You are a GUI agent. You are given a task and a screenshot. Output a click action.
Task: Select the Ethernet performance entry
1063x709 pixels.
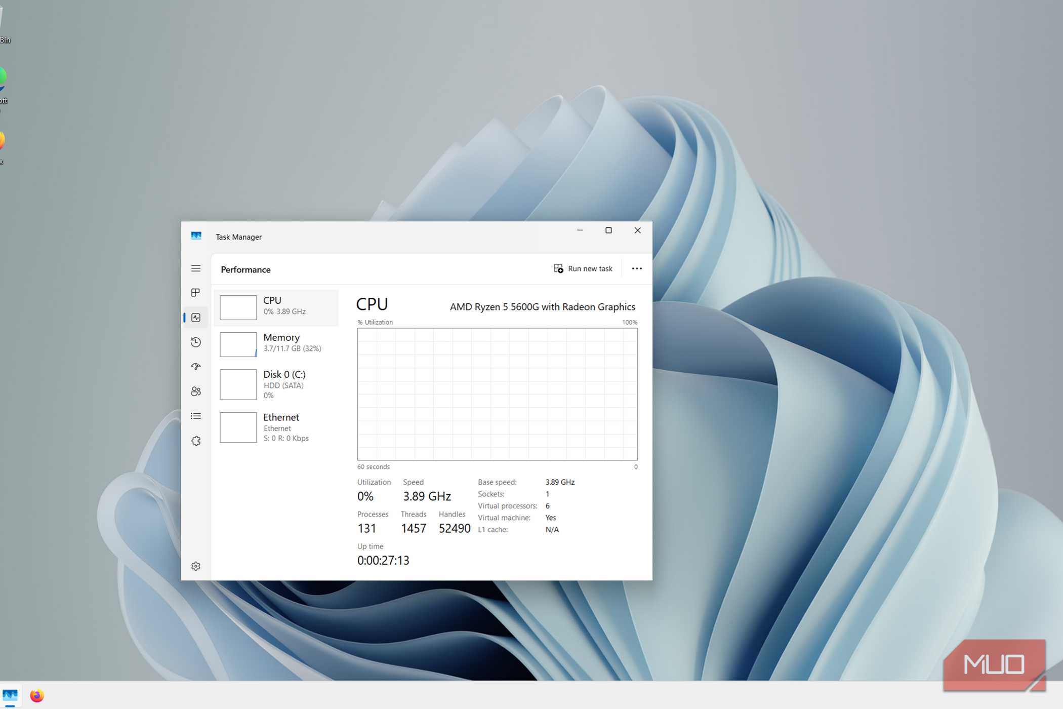pos(276,427)
